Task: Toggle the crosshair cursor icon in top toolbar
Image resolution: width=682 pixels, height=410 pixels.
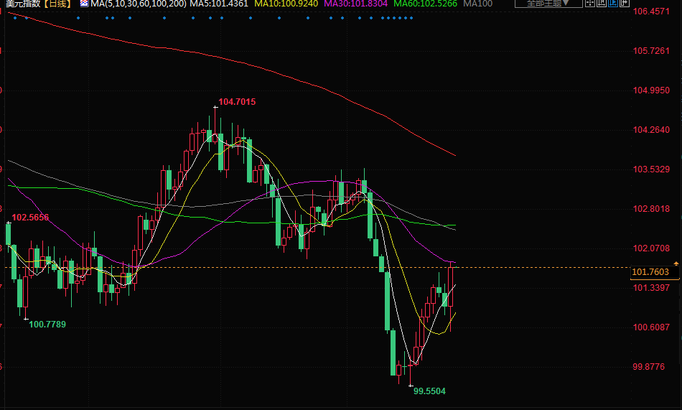Action: pyautogui.click(x=590, y=4)
